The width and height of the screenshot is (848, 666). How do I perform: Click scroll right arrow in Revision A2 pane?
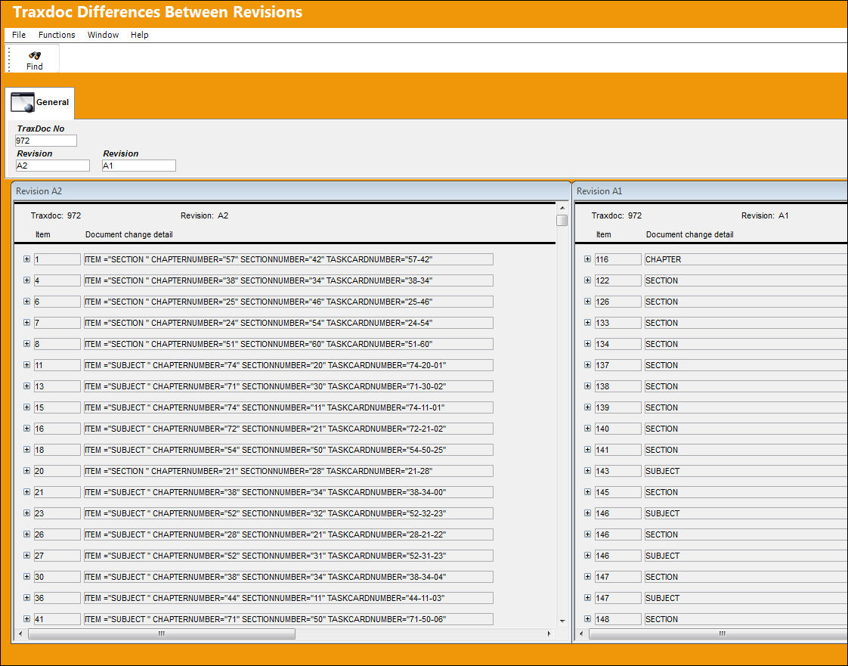[x=549, y=633]
